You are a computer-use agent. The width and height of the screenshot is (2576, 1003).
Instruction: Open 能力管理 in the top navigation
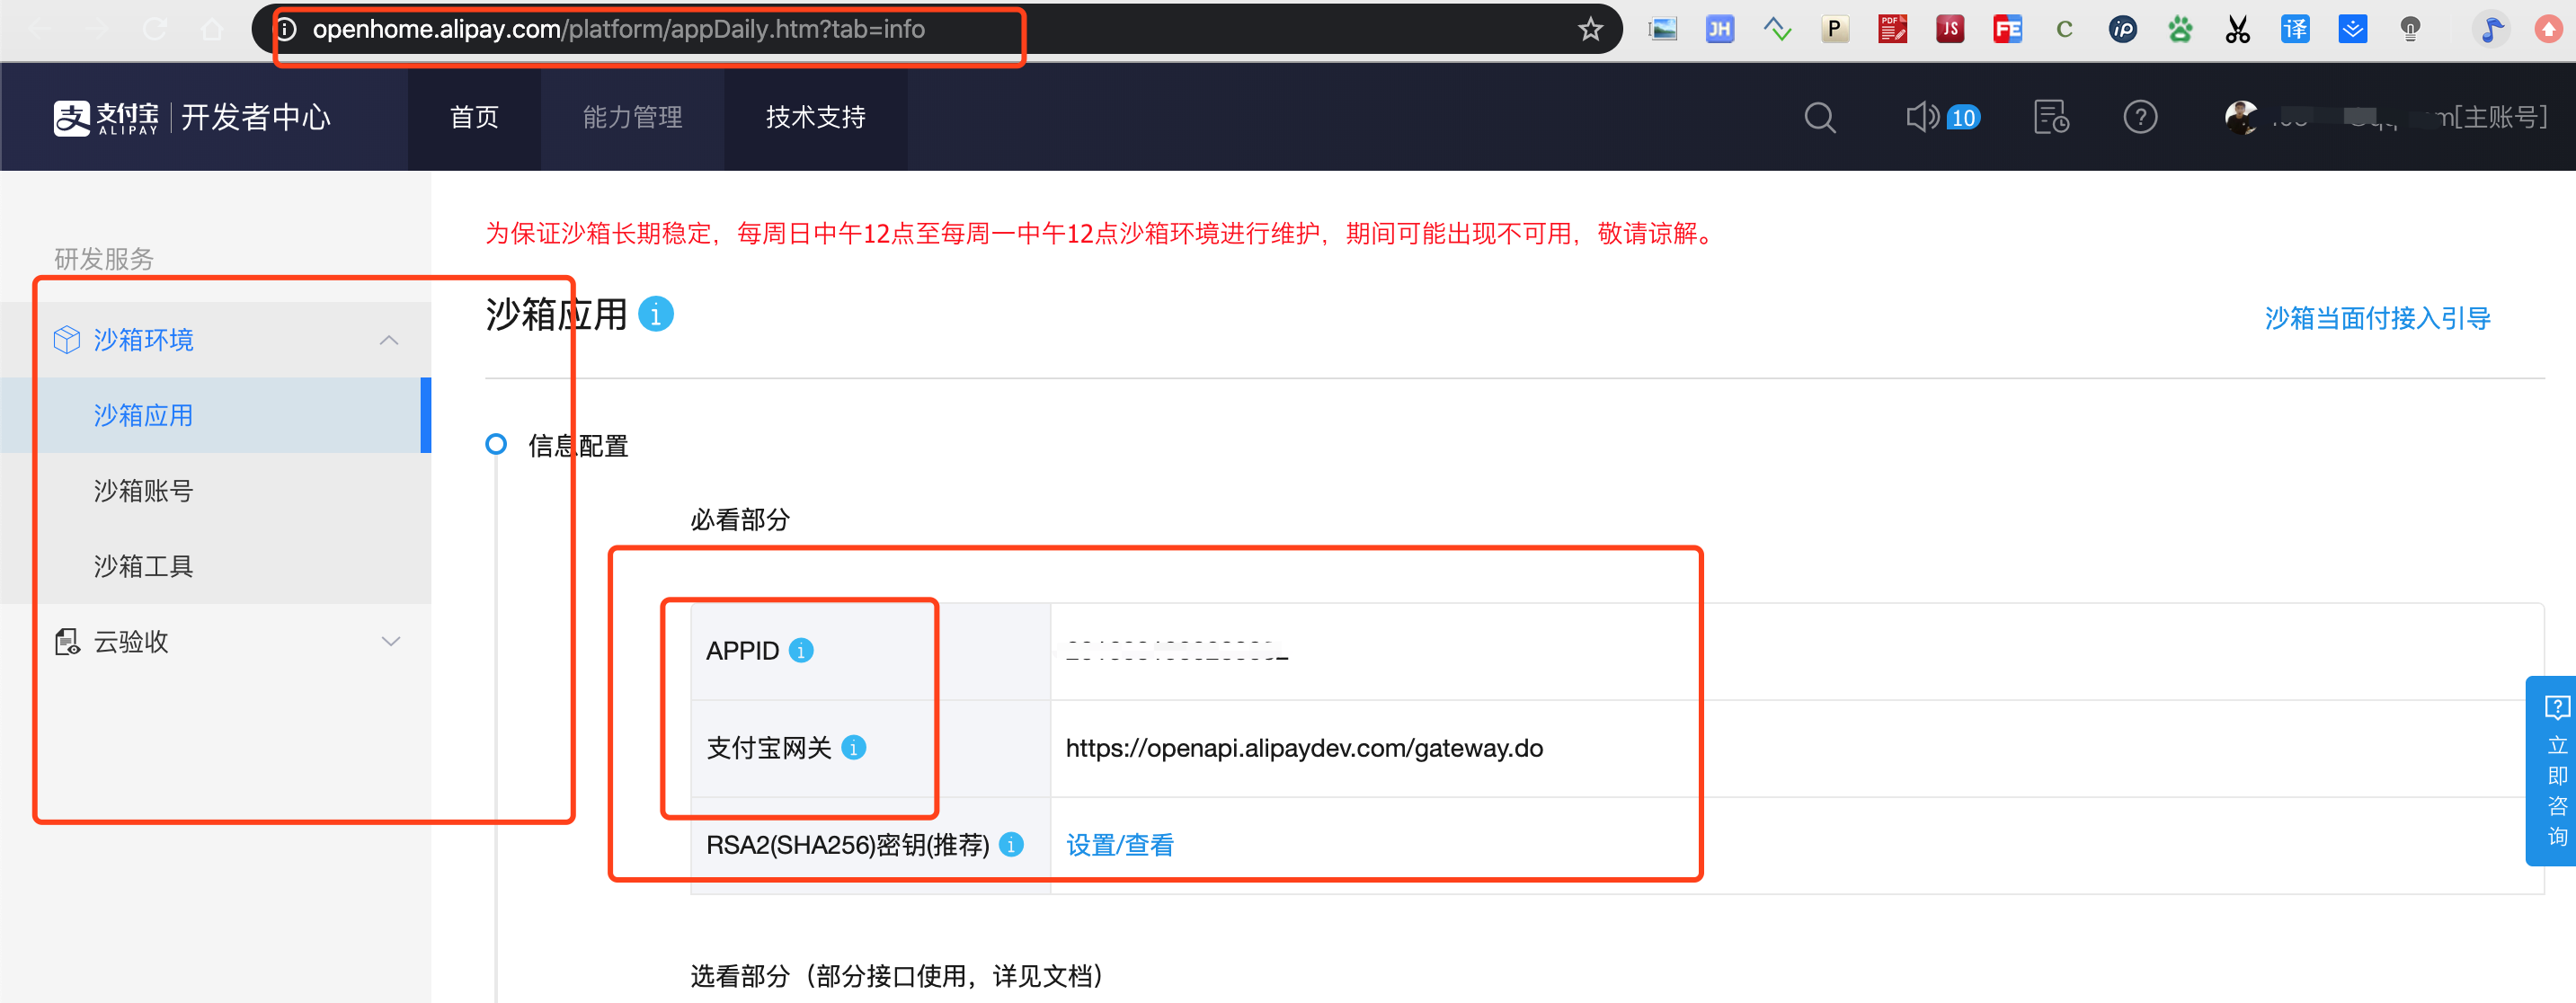632,117
